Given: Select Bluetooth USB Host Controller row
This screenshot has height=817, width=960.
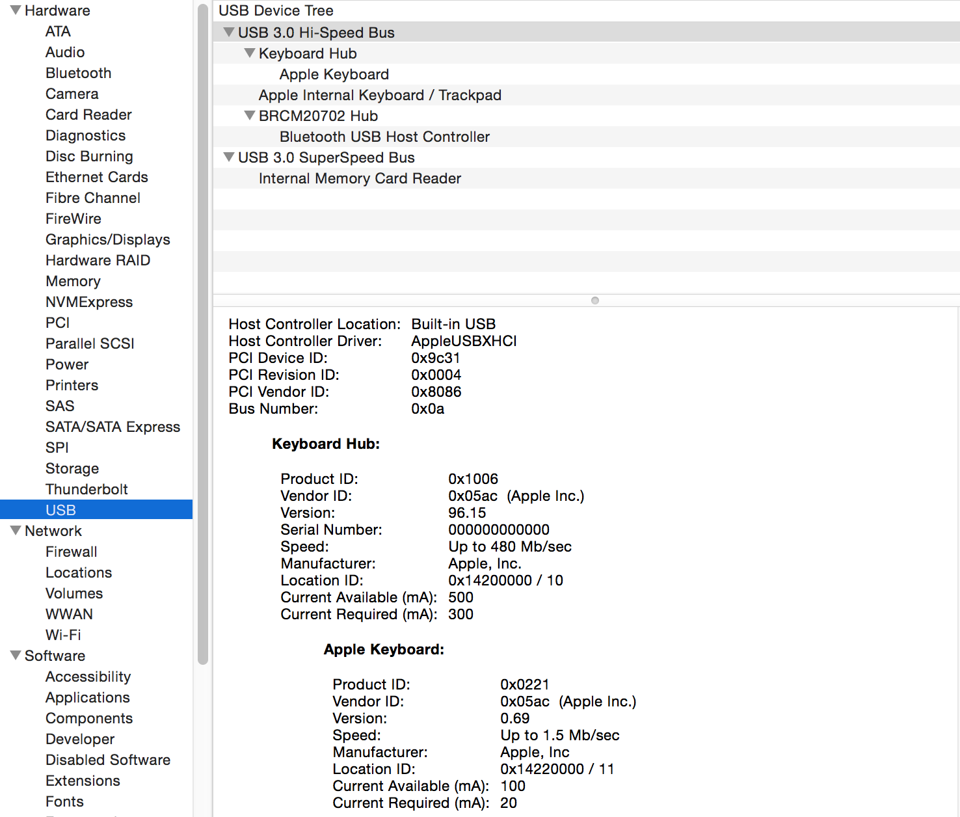Looking at the screenshot, I should click(x=586, y=137).
